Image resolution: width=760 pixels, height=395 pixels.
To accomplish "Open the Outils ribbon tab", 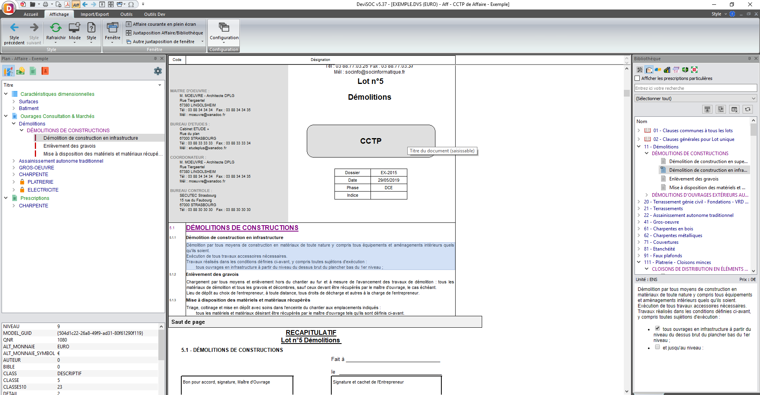I will 126,14.
